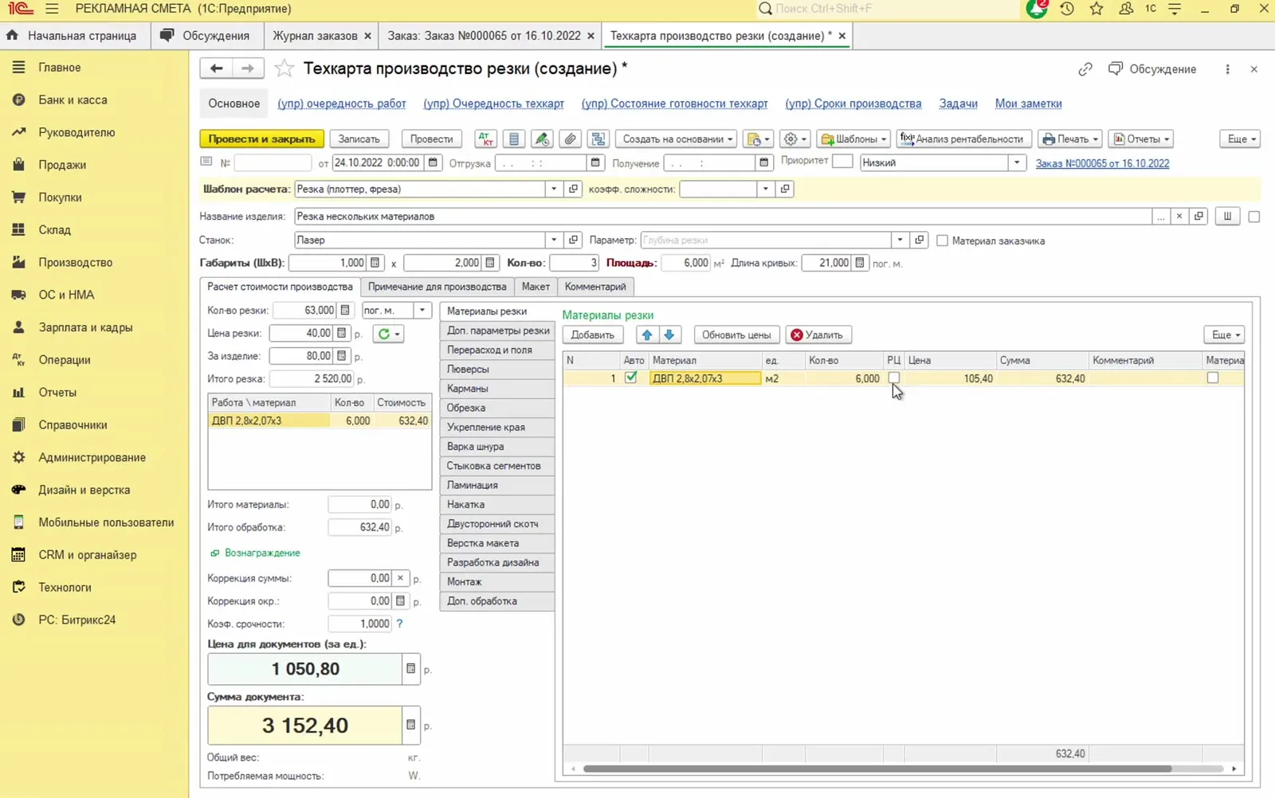Open the Заказ №000065 от 16.10.2022 link

click(x=1102, y=163)
